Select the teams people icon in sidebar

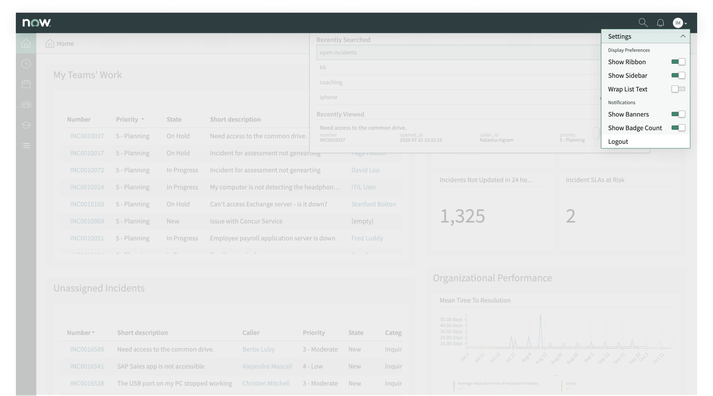point(26,105)
